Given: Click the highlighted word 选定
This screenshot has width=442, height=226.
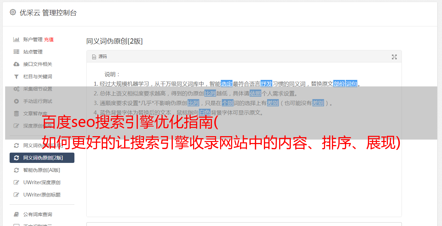Looking at the screenshot, I should point(226,84).
